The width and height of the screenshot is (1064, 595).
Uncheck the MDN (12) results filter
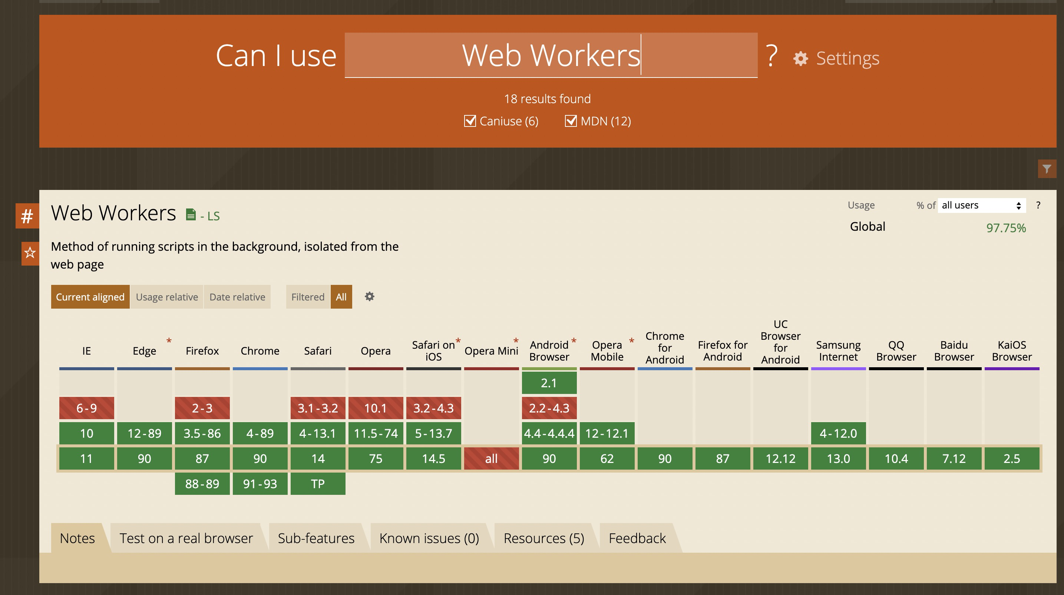(x=571, y=121)
